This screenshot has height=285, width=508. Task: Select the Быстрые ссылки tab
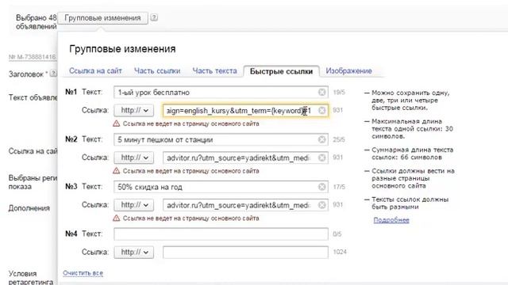[x=281, y=71]
